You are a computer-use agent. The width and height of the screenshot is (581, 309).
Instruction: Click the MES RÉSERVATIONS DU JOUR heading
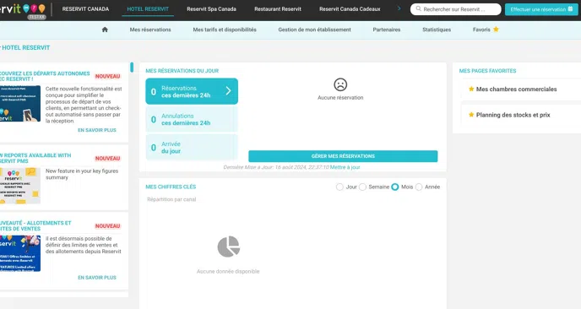[182, 71]
